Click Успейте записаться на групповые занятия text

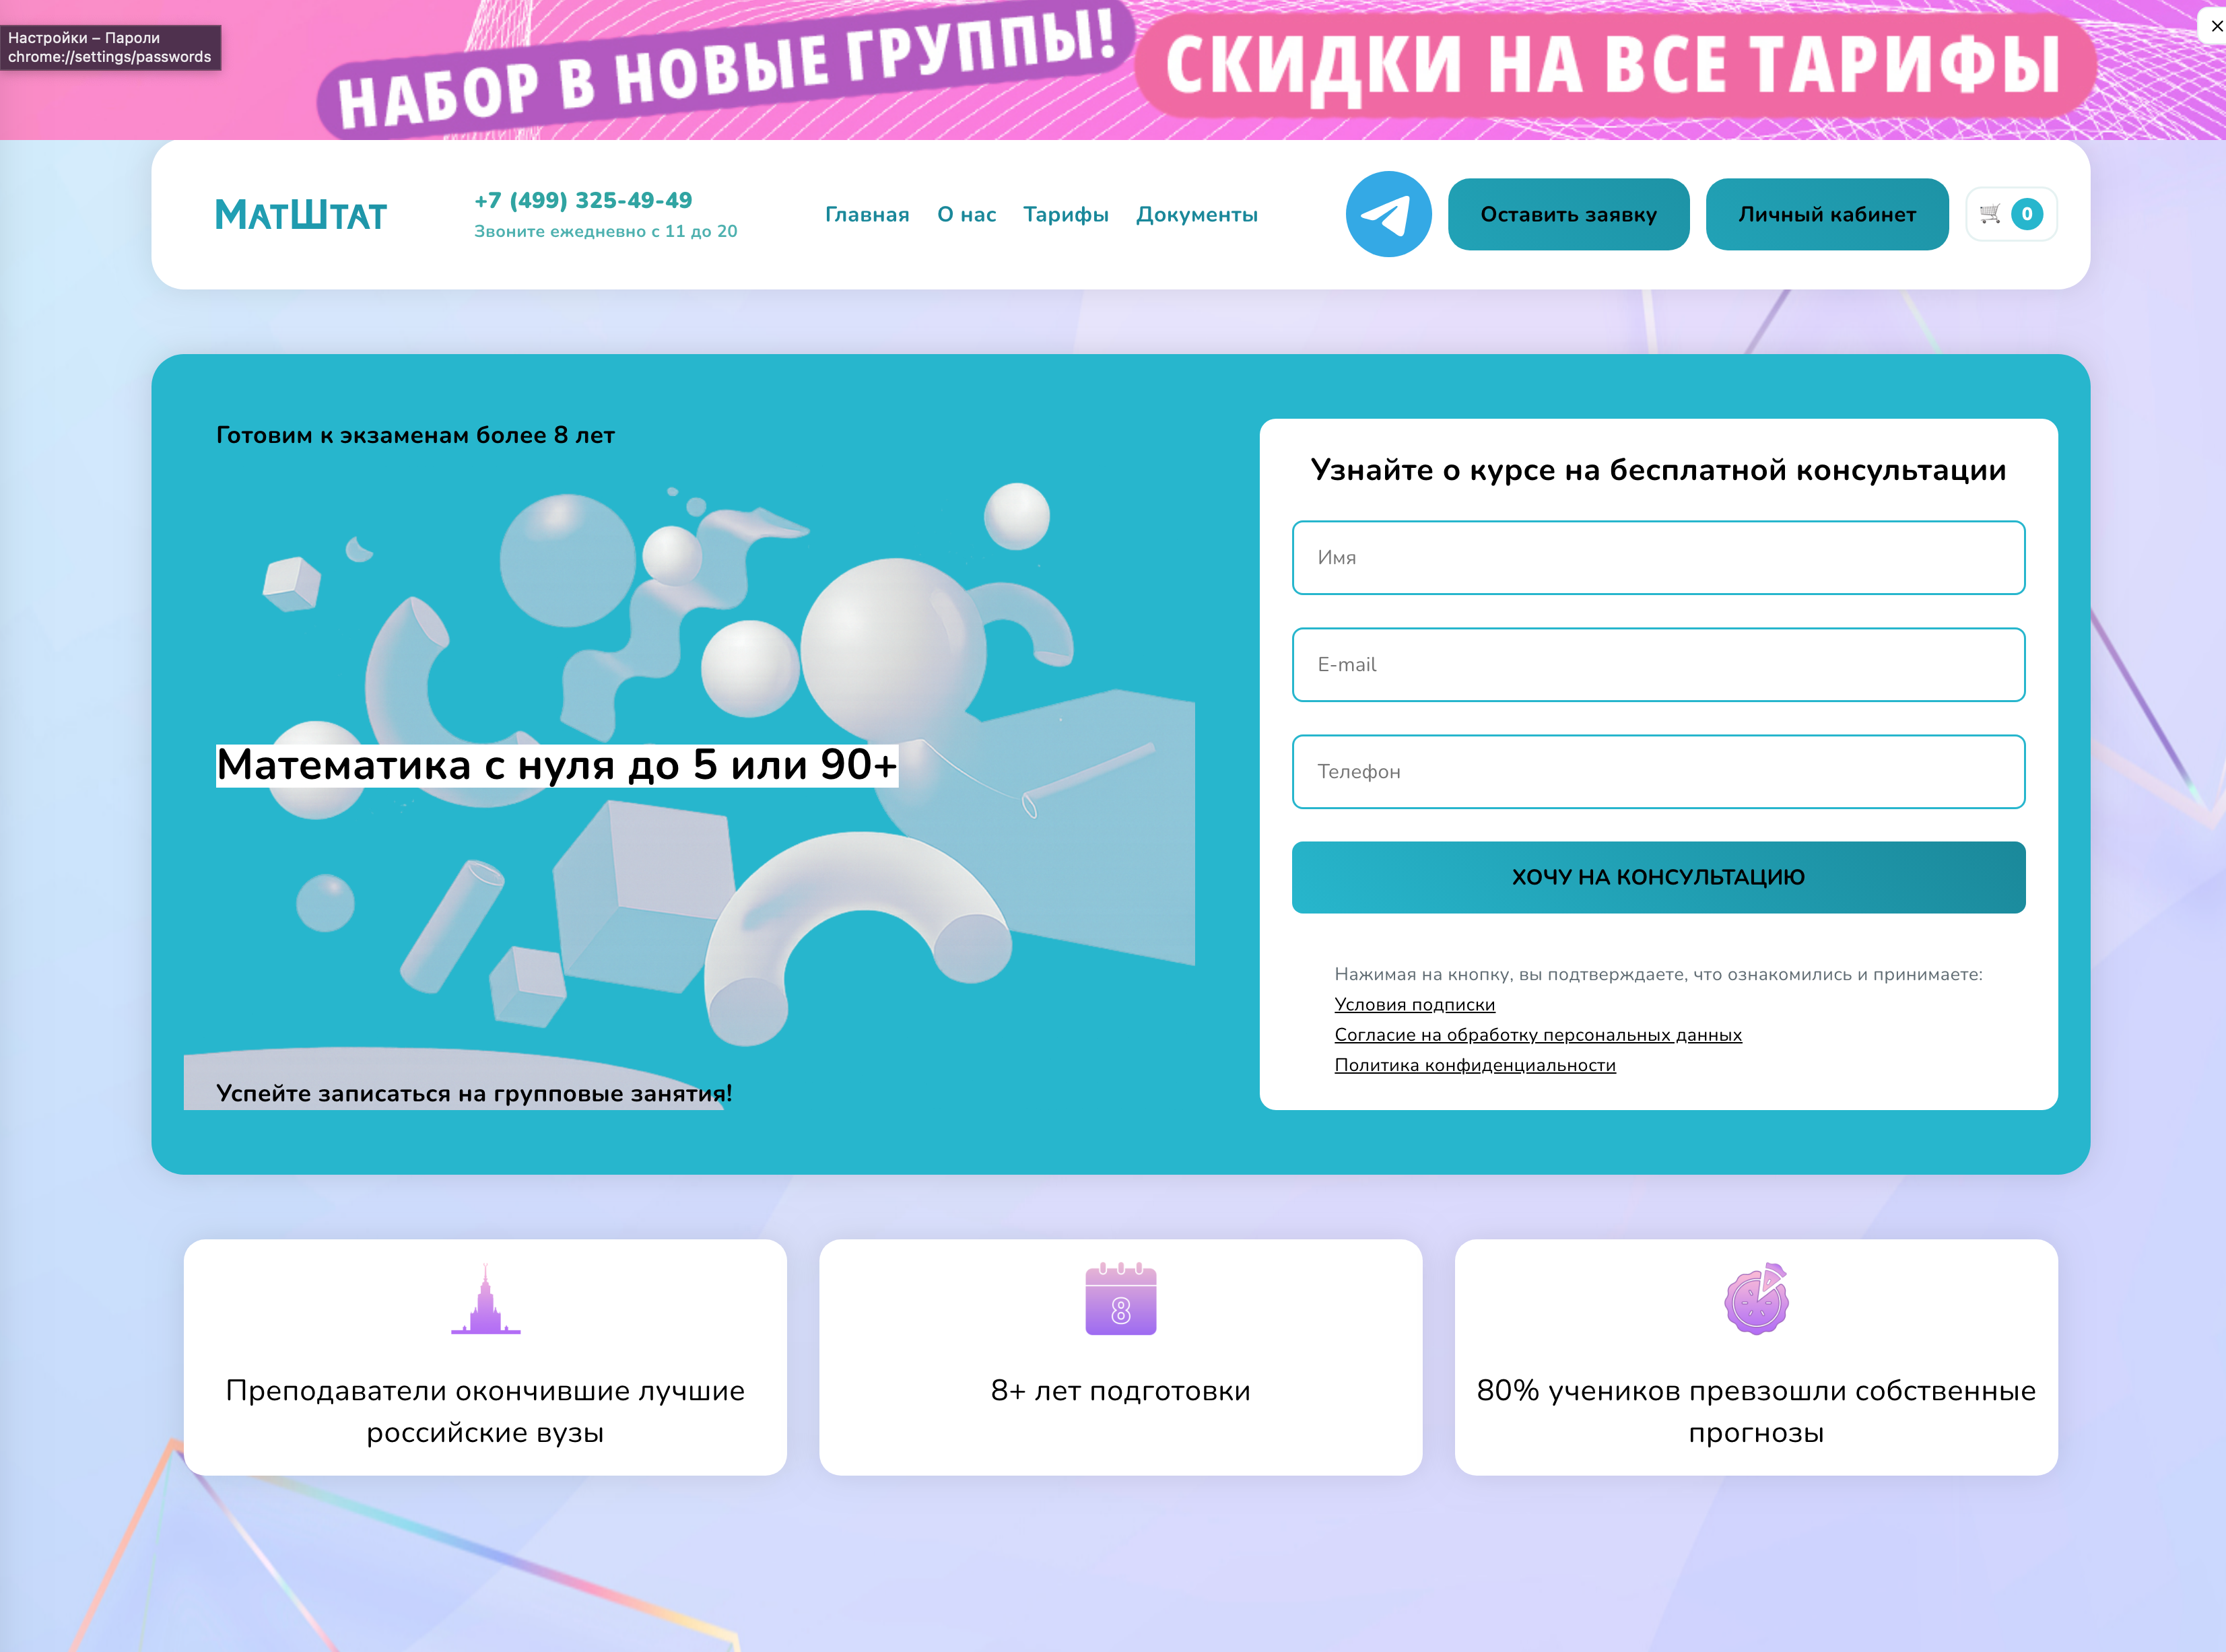(x=474, y=1094)
